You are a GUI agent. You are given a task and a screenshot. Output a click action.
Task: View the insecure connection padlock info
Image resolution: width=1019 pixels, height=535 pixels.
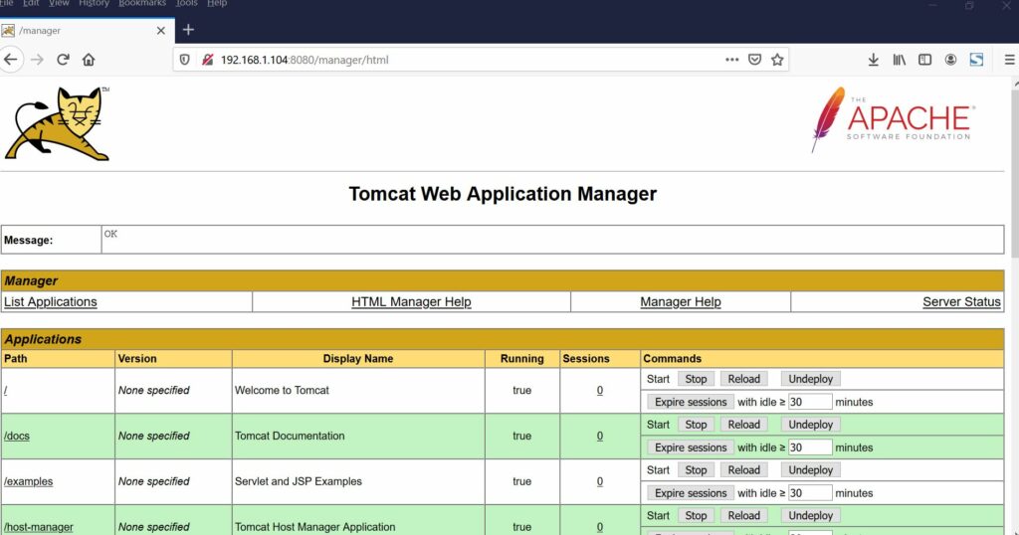(207, 60)
